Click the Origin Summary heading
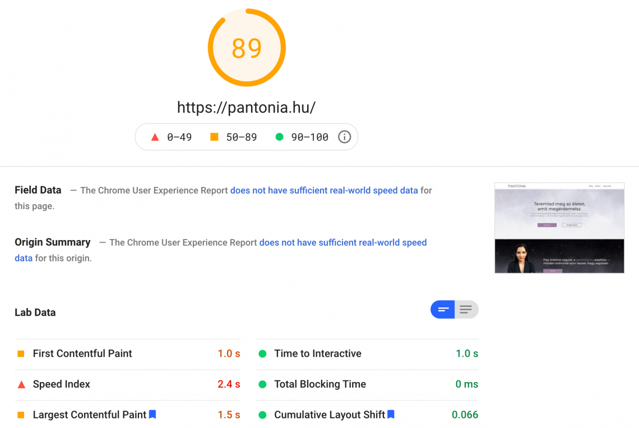This screenshot has height=428, width=639. point(53,242)
